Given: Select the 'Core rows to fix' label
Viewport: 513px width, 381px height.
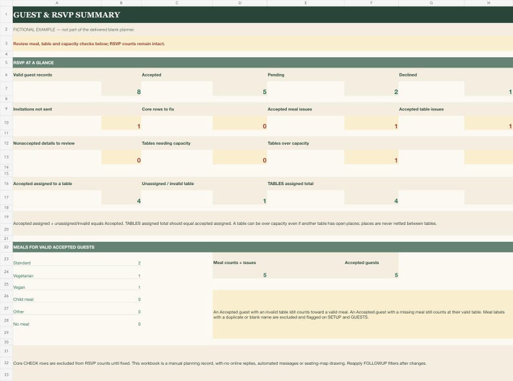Looking at the screenshot, I should pos(158,109).
